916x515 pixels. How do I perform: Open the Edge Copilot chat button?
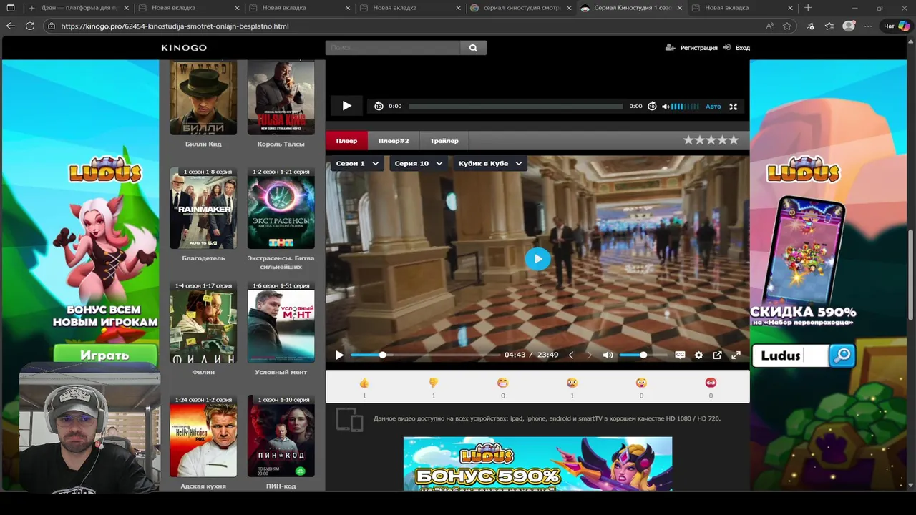pos(897,26)
